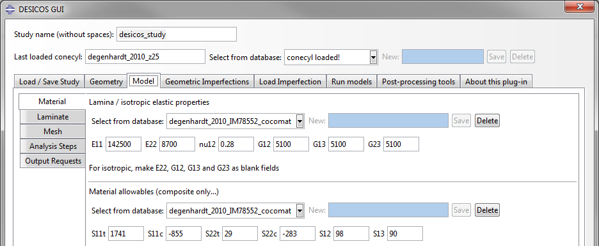Image resolution: width=599 pixels, height=246 pixels.
Task: Click the S12 field showing 98
Action: (x=351, y=233)
